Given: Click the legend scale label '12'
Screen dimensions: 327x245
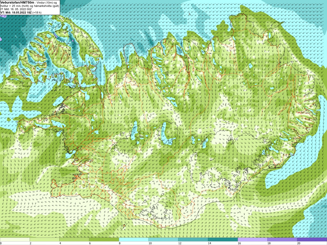Looking at the screenshot, I should [180, 243].
